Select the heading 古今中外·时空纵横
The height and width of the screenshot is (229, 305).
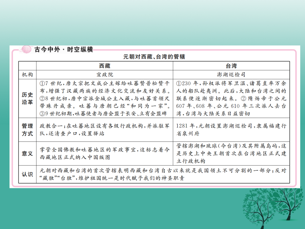[x=63, y=50]
